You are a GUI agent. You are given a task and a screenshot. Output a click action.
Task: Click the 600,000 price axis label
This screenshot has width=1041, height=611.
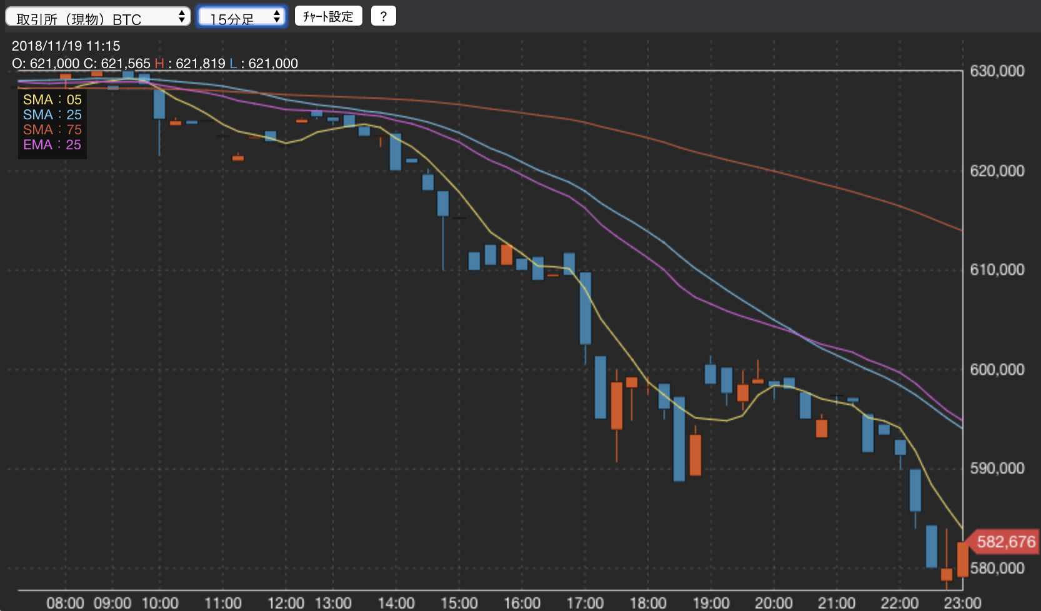coord(997,370)
